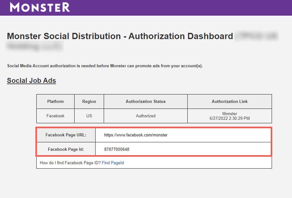Select the Social Job Ads heading
The height and width of the screenshot is (198, 292).
coord(31,80)
